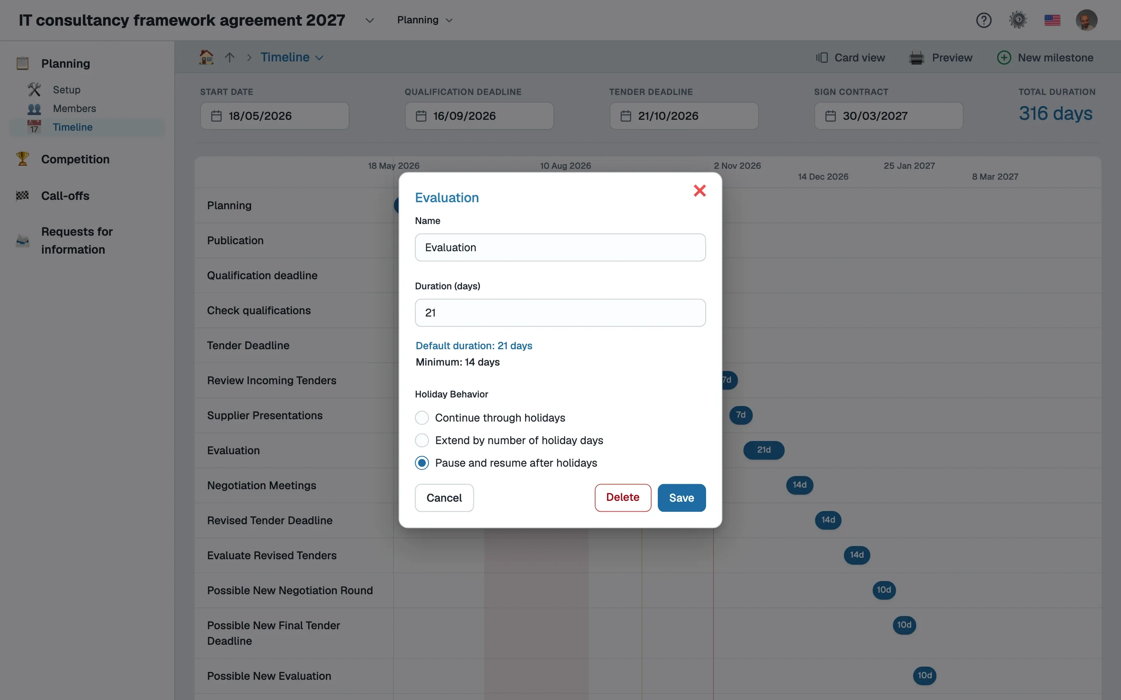This screenshot has height=700, width=1121.
Task: Click the Card view icon
Action: (x=822, y=58)
